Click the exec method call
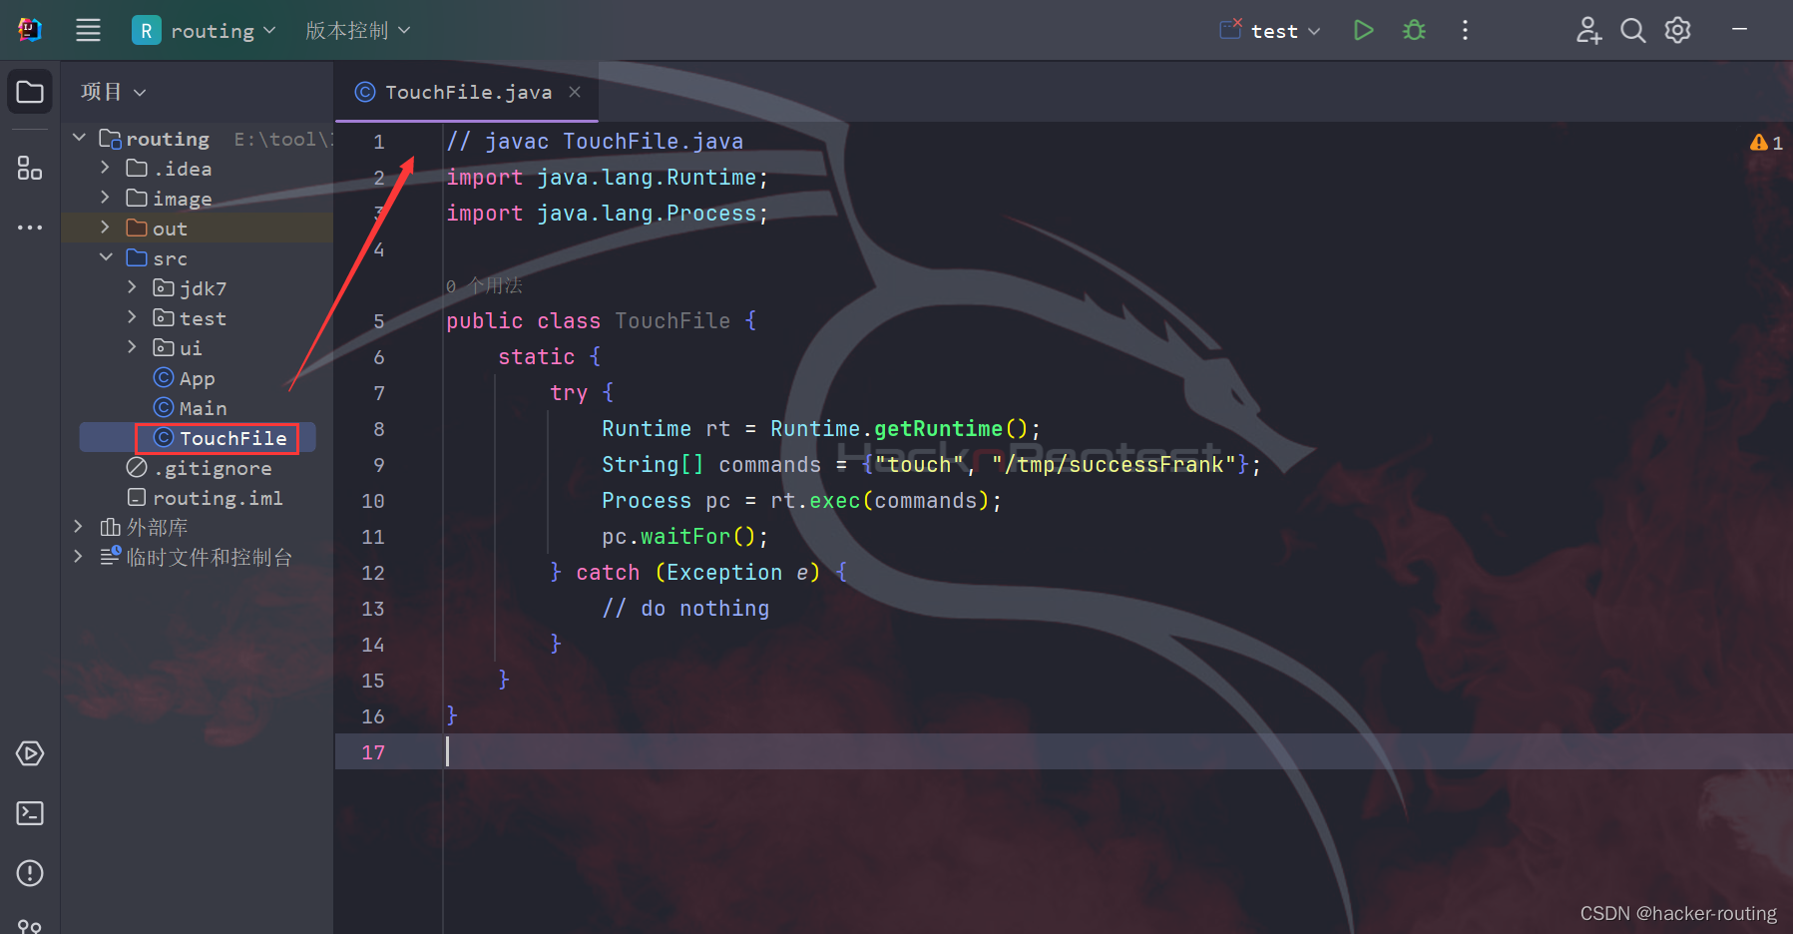Screen dimensions: 1793x934 coord(834,501)
